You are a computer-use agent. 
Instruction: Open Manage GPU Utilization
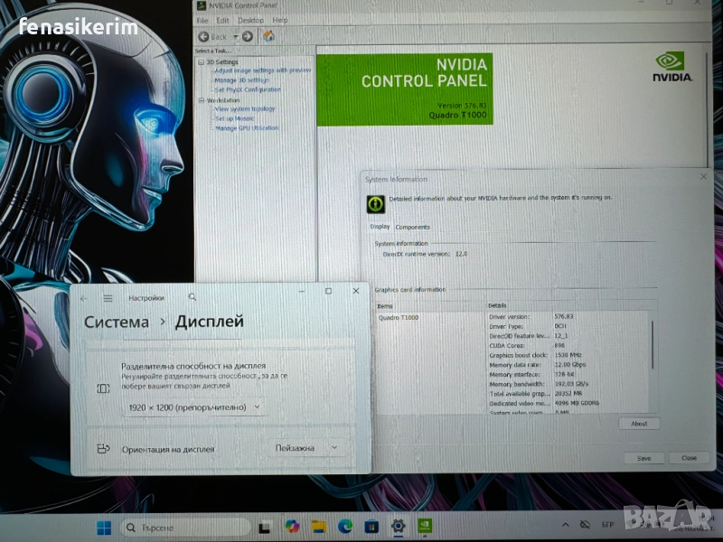tap(247, 128)
